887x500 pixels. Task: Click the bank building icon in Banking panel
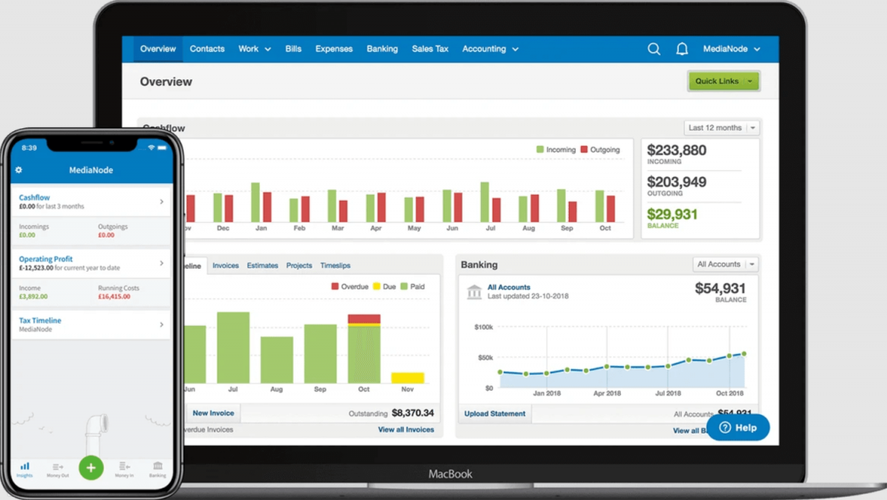[x=474, y=292]
